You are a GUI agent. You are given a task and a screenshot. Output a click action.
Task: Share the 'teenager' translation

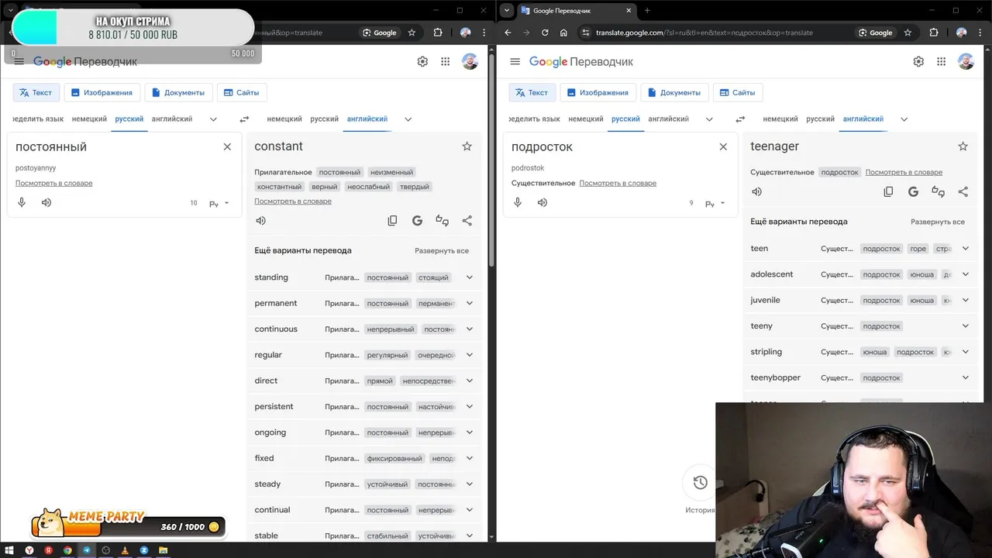coord(963,191)
